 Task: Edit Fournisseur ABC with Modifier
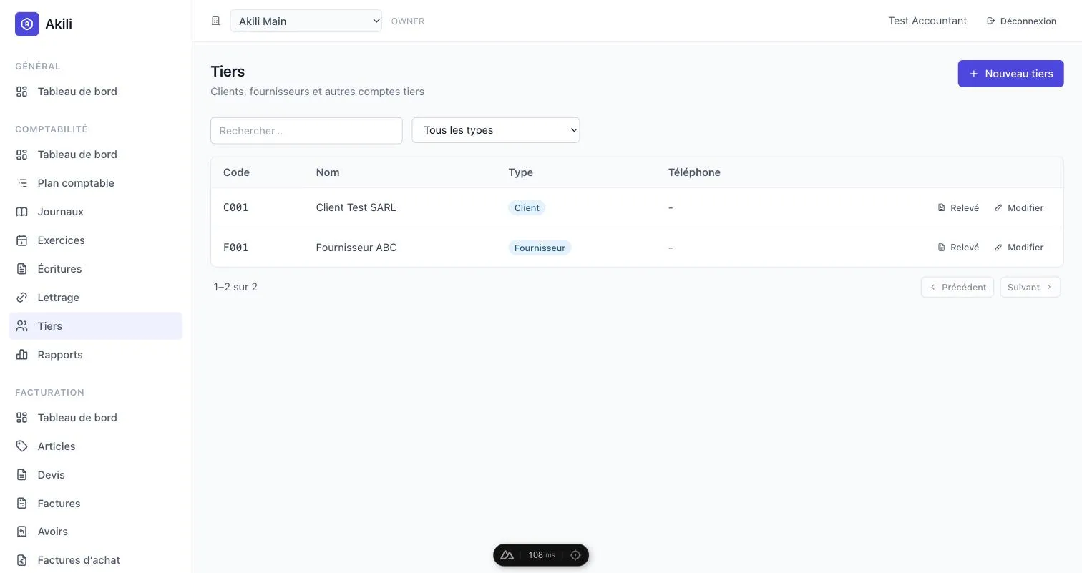click(1019, 248)
